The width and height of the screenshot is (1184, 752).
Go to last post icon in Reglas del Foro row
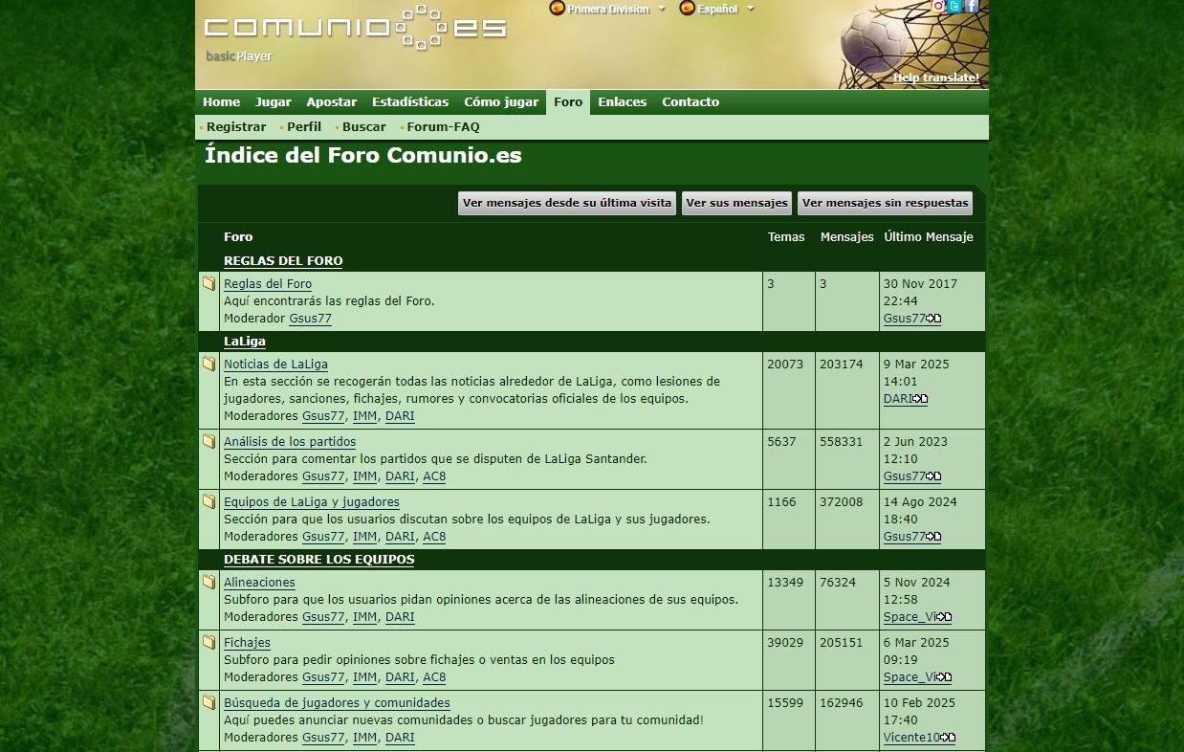pyautogui.click(x=933, y=319)
